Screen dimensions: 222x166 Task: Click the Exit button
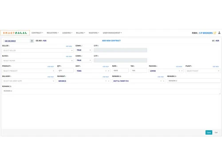pos(216,132)
